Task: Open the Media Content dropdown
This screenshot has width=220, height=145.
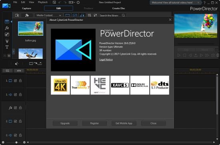Action: click(49, 15)
